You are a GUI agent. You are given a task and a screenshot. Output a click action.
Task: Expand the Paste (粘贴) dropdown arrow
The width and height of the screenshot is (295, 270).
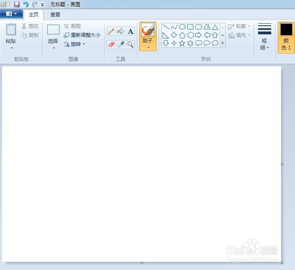tap(11, 48)
